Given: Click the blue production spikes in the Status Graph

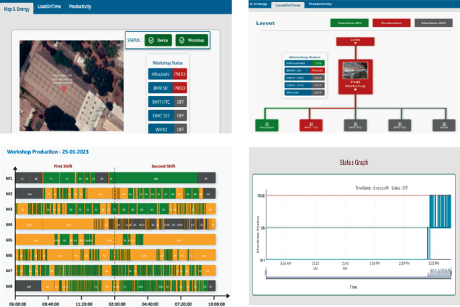Looking at the screenshot, I should 440,211.
